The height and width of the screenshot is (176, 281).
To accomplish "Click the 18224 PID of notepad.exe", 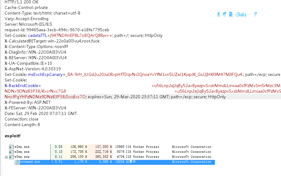I will (x=119, y=162).
